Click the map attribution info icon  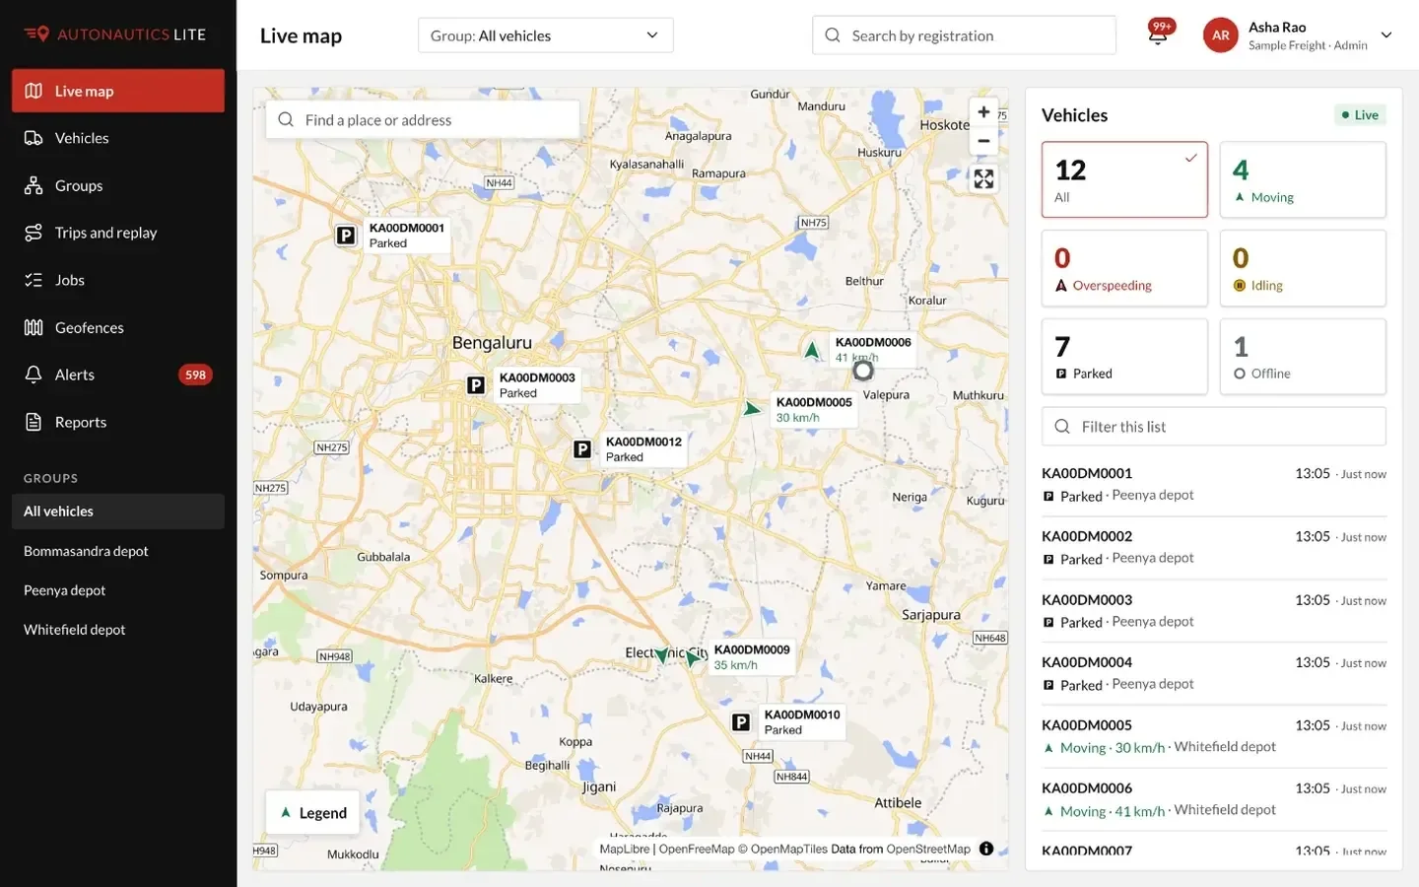coord(986,849)
